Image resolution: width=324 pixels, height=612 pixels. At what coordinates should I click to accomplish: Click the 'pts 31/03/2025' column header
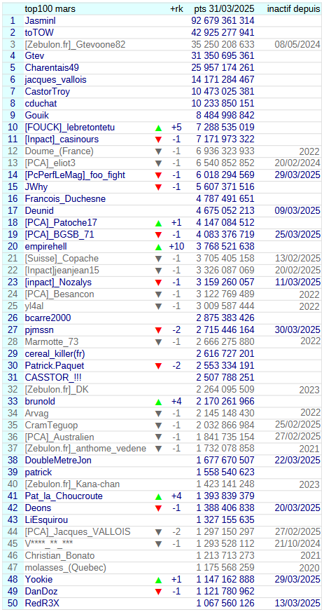coord(224,8)
